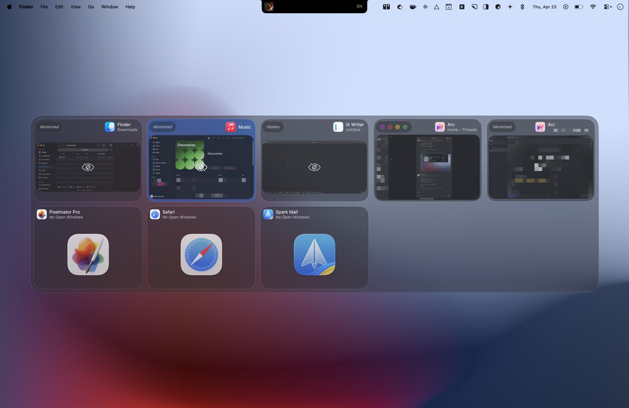Click the Music app icon in switcher

coord(231,127)
